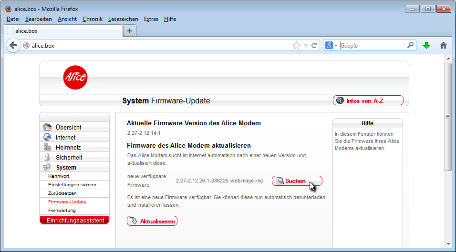Start the Einrichtungsassistent

tap(74, 220)
